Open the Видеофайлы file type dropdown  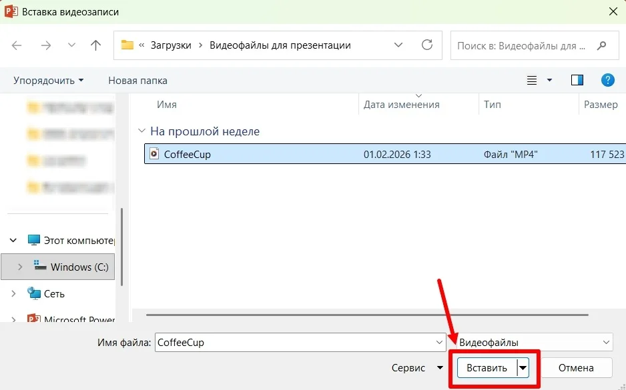pos(535,342)
